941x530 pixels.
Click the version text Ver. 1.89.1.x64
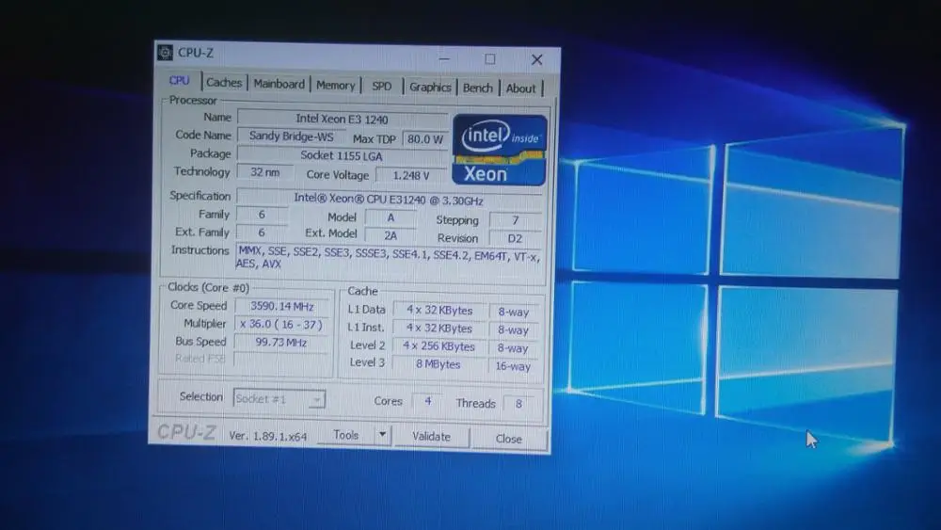tap(267, 436)
